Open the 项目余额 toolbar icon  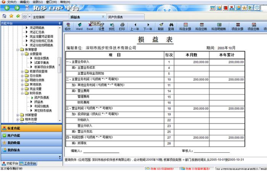(238, 27)
